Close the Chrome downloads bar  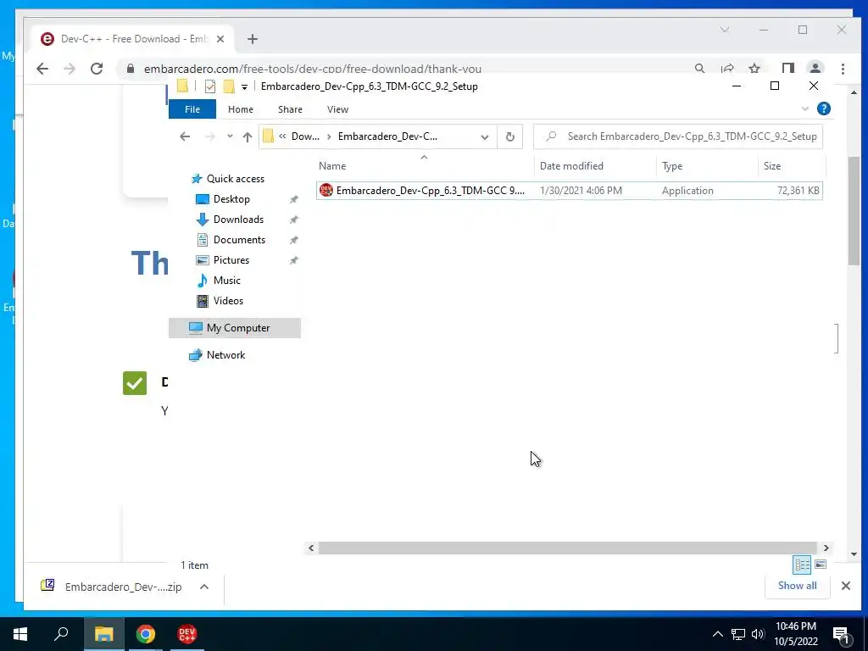click(845, 586)
